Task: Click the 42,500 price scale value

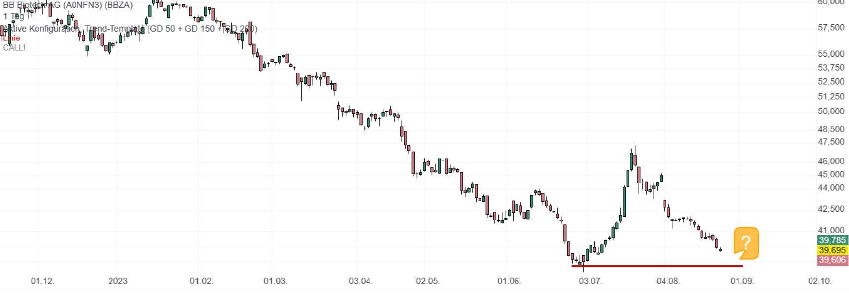Action: point(831,209)
